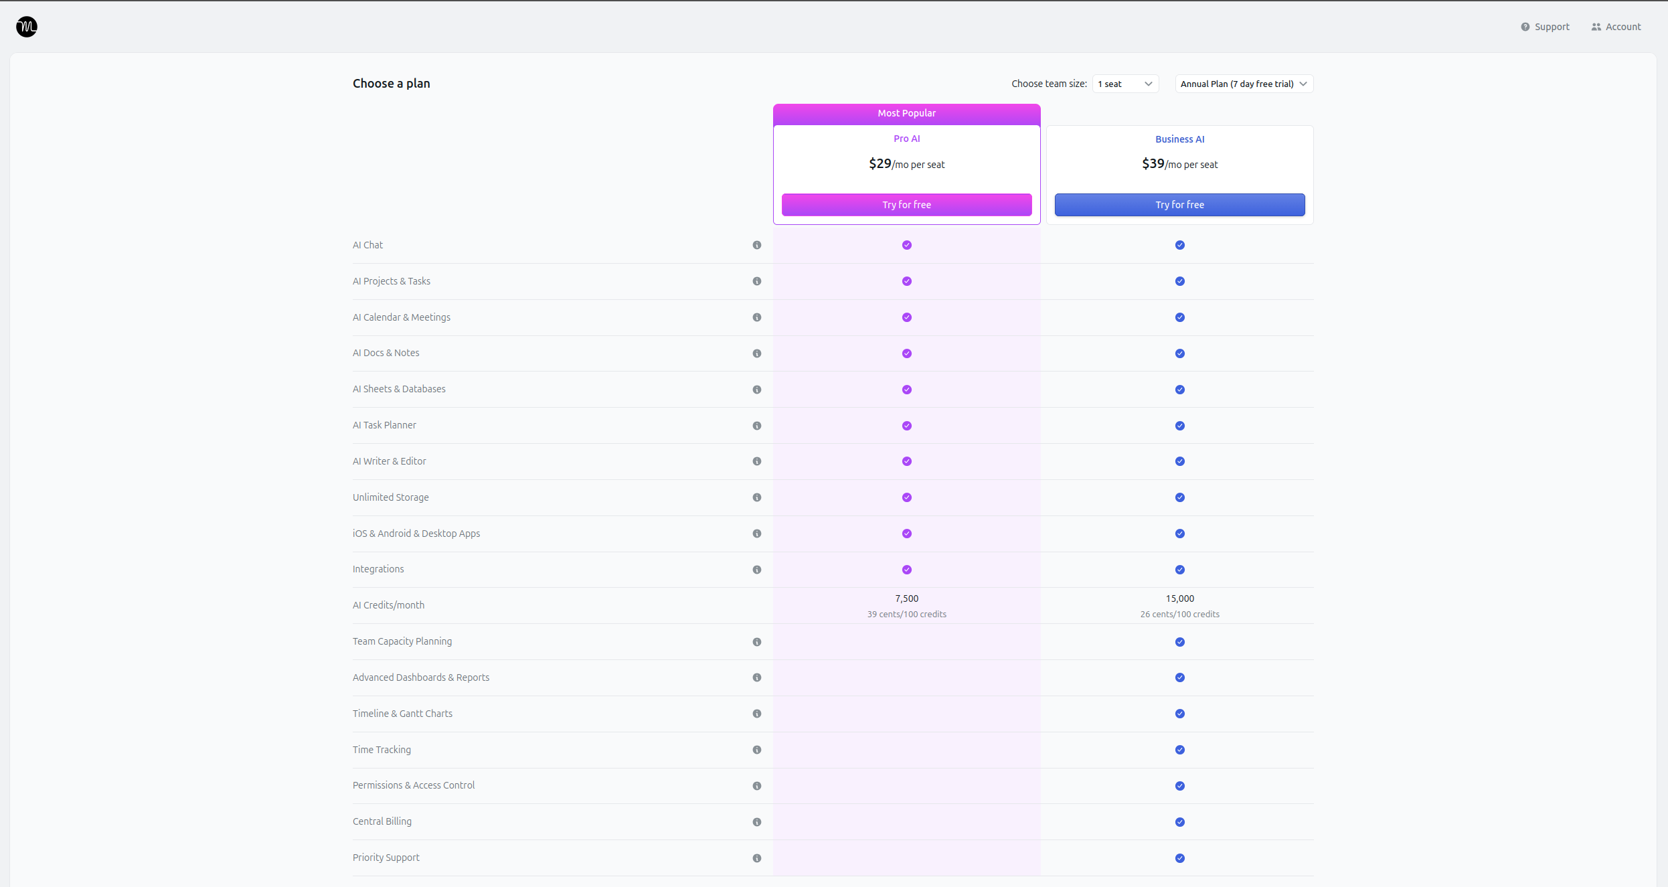Click the info icon for AI Calendar & Meetings

click(x=757, y=317)
